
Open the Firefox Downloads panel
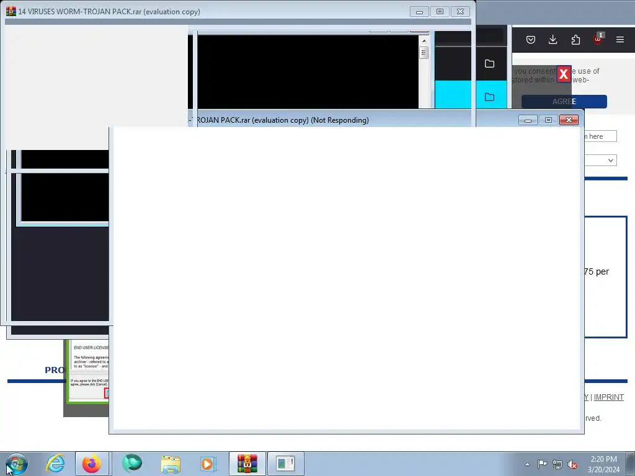[x=553, y=40]
